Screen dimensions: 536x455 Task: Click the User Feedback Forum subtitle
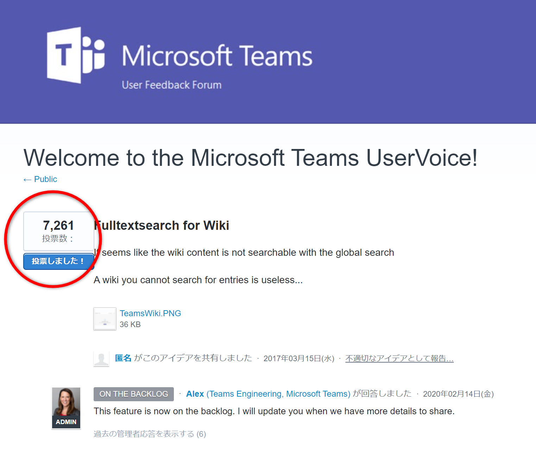point(172,85)
